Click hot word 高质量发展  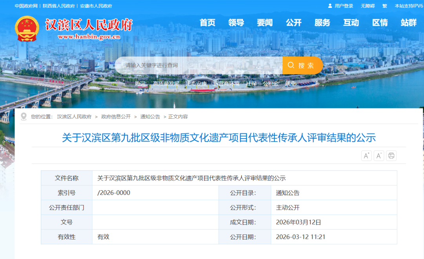[166, 84]
